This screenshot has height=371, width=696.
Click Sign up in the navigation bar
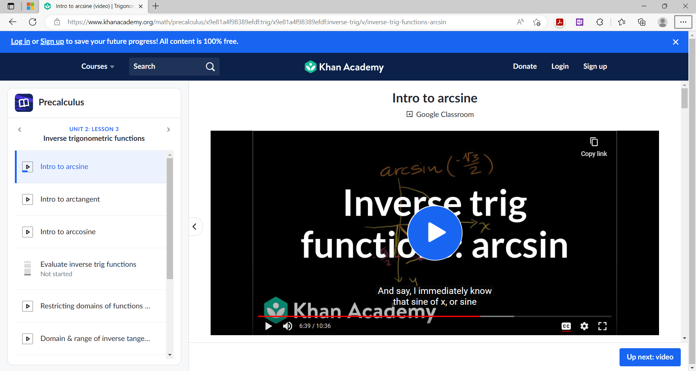click(x=595, y=67)
